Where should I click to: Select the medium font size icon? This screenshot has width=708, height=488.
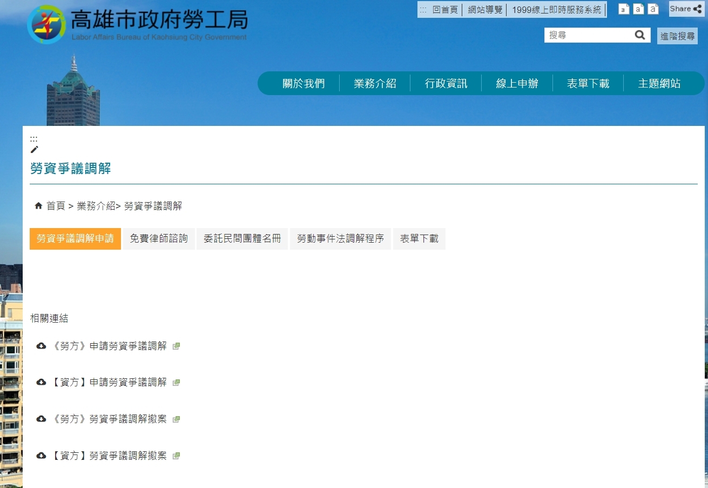(638, 9)
